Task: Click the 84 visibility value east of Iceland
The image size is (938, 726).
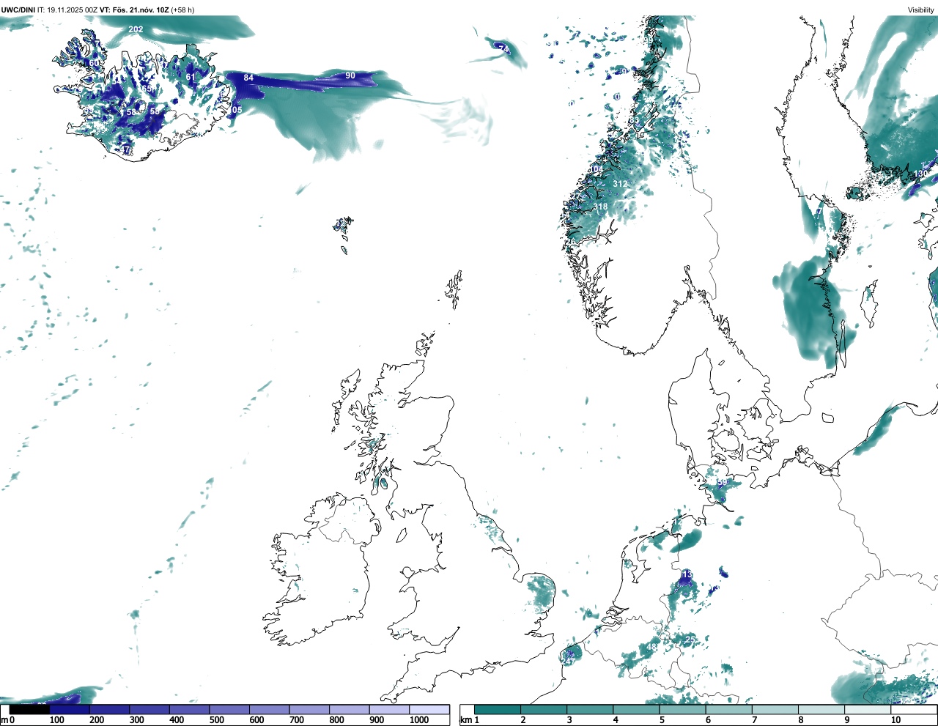Action: point(248,78)
